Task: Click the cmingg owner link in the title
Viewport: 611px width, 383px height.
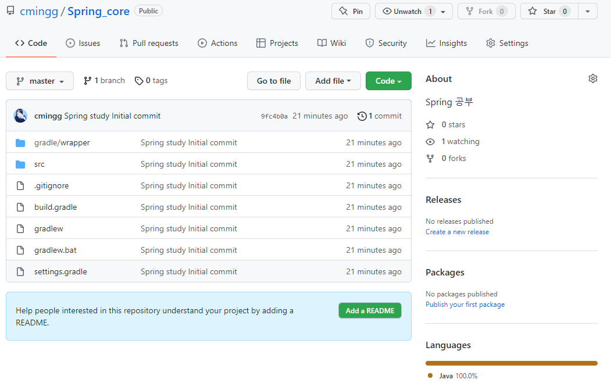Action: coord(39,11)
